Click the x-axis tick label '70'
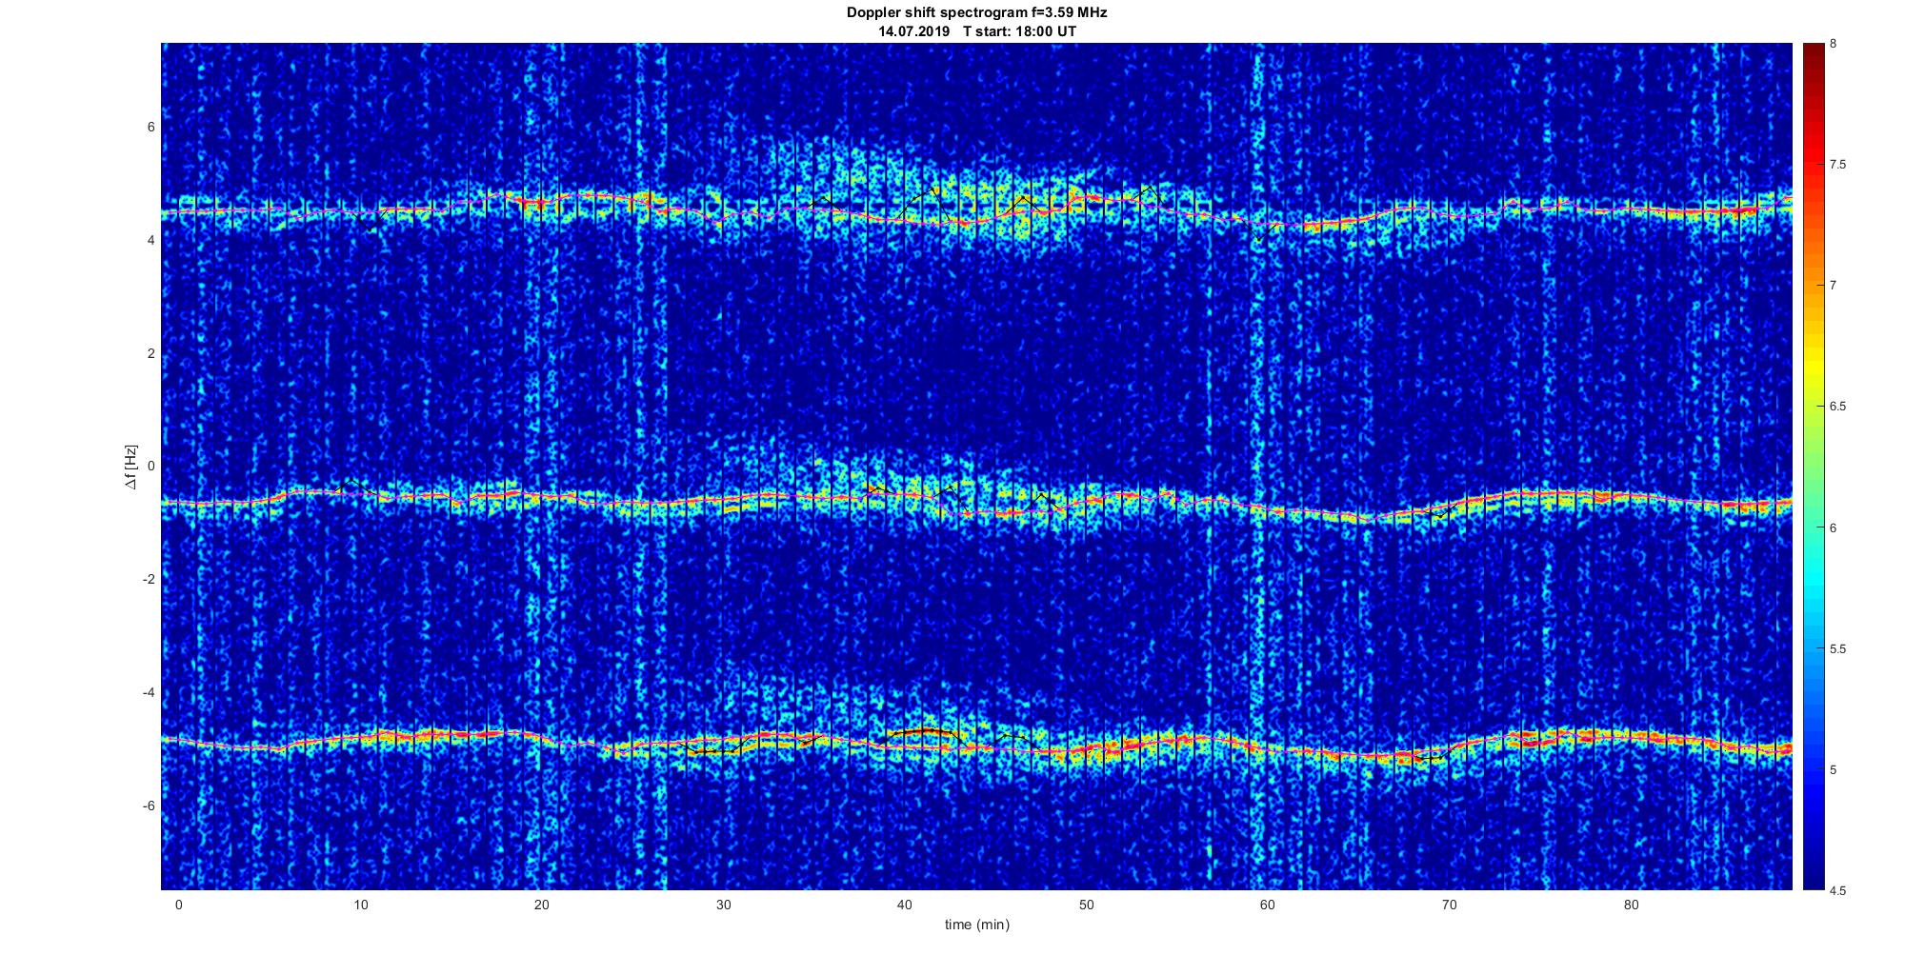 1450,905
